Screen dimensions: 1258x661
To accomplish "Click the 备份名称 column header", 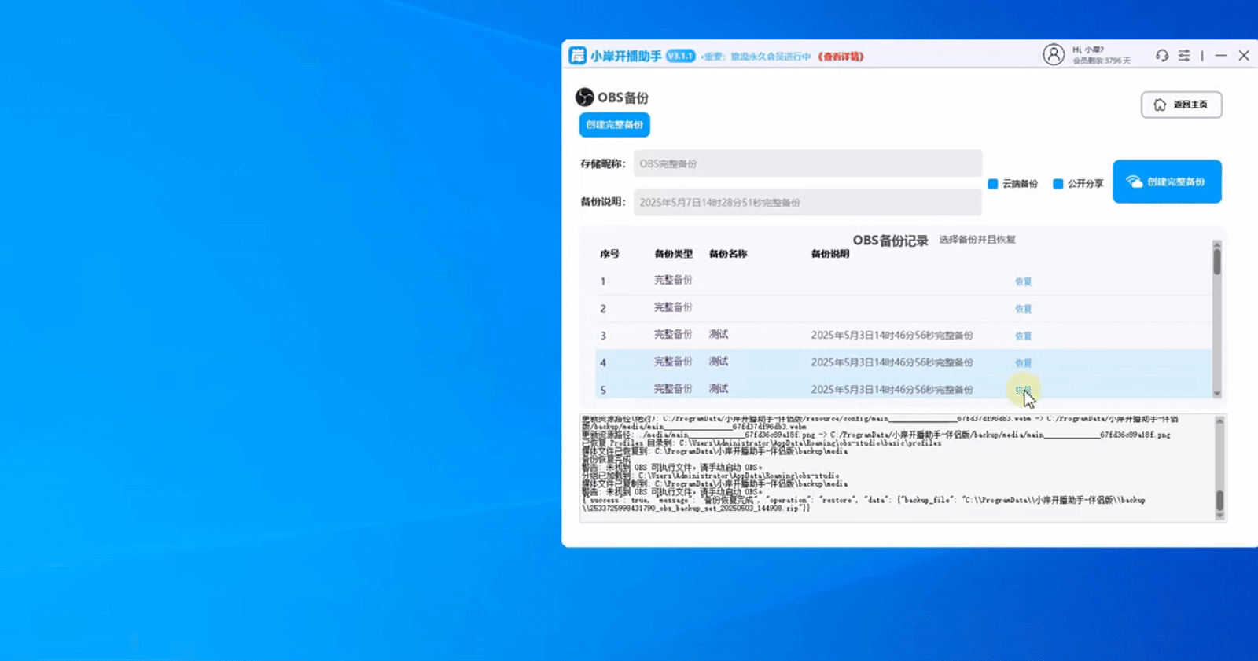I will [728, 254].
